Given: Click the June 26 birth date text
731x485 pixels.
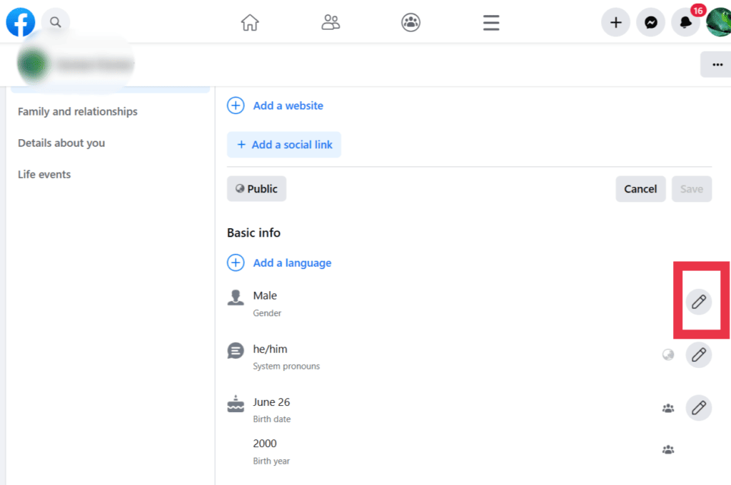Looking at the screenshot, I should point(271,402).
